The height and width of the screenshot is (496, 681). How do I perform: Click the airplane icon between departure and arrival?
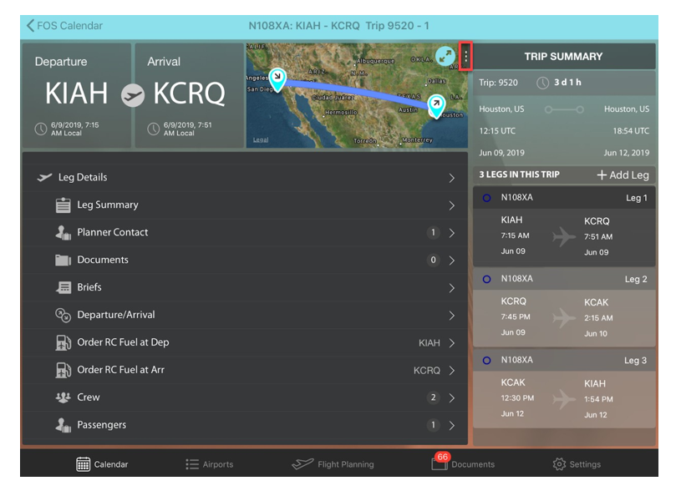pyautogui.click(x=132, y=96)
